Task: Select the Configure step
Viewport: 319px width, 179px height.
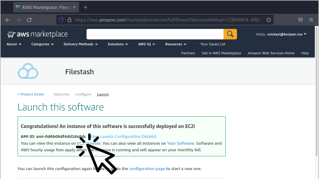Action: coord(83,94)
